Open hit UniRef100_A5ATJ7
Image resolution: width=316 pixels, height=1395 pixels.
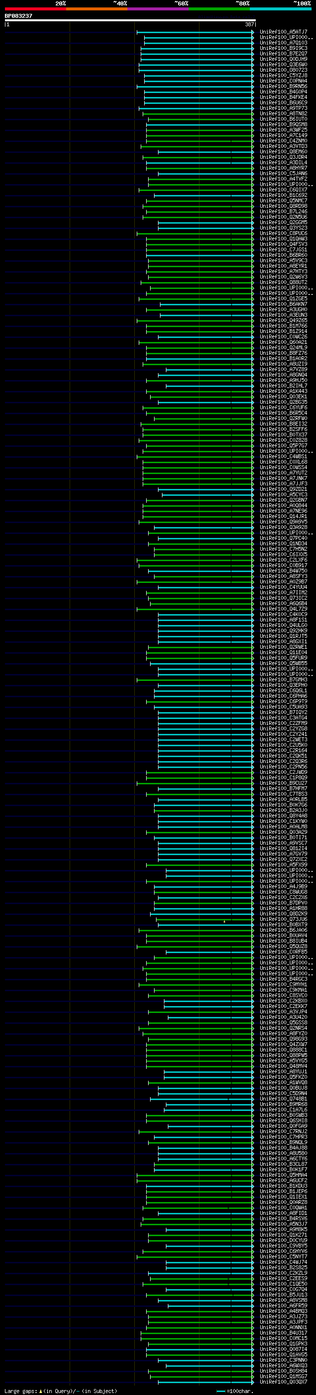click(x=283, y=32)
